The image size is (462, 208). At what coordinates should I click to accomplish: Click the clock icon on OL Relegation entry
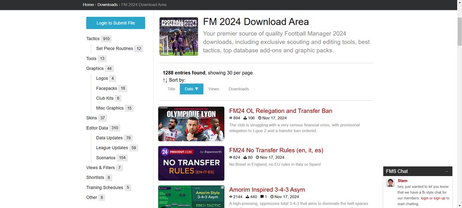[x=260, y=118]
